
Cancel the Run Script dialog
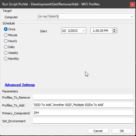(98, 131)
